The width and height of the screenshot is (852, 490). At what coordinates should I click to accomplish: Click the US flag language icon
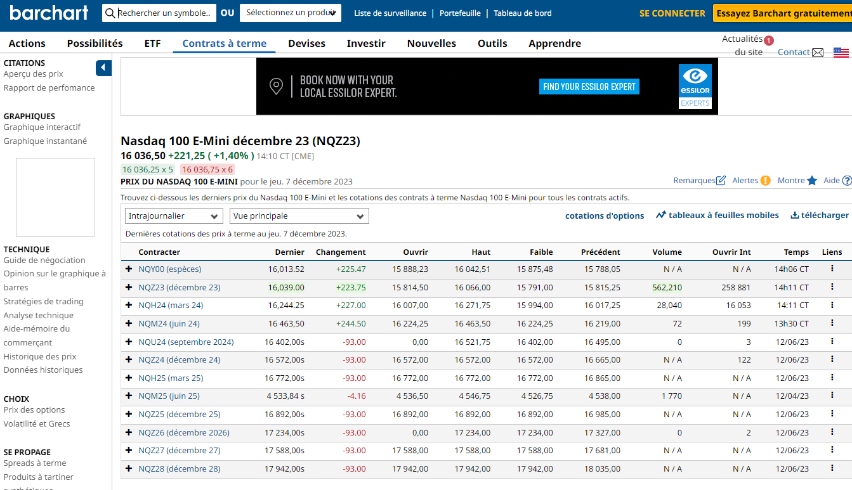tap(841, 53)
